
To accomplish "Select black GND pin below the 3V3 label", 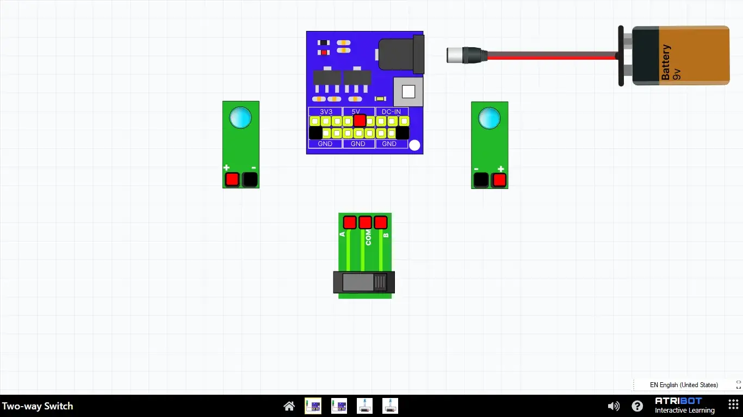I will coord(315,133).
